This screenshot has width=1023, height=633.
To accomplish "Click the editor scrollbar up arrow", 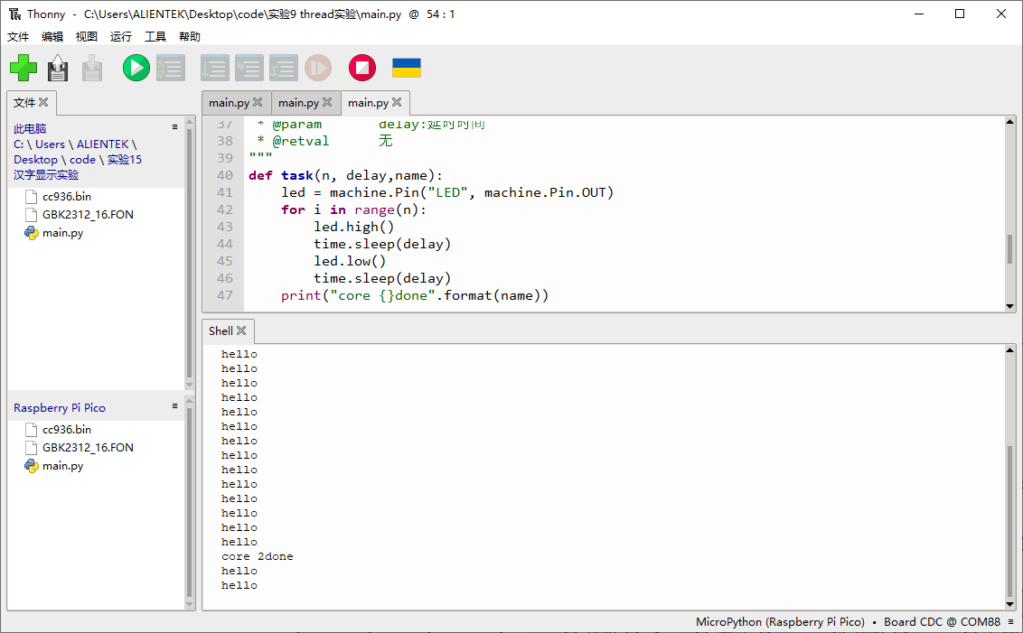I will pyautogui.click(x=1010, y=122).
